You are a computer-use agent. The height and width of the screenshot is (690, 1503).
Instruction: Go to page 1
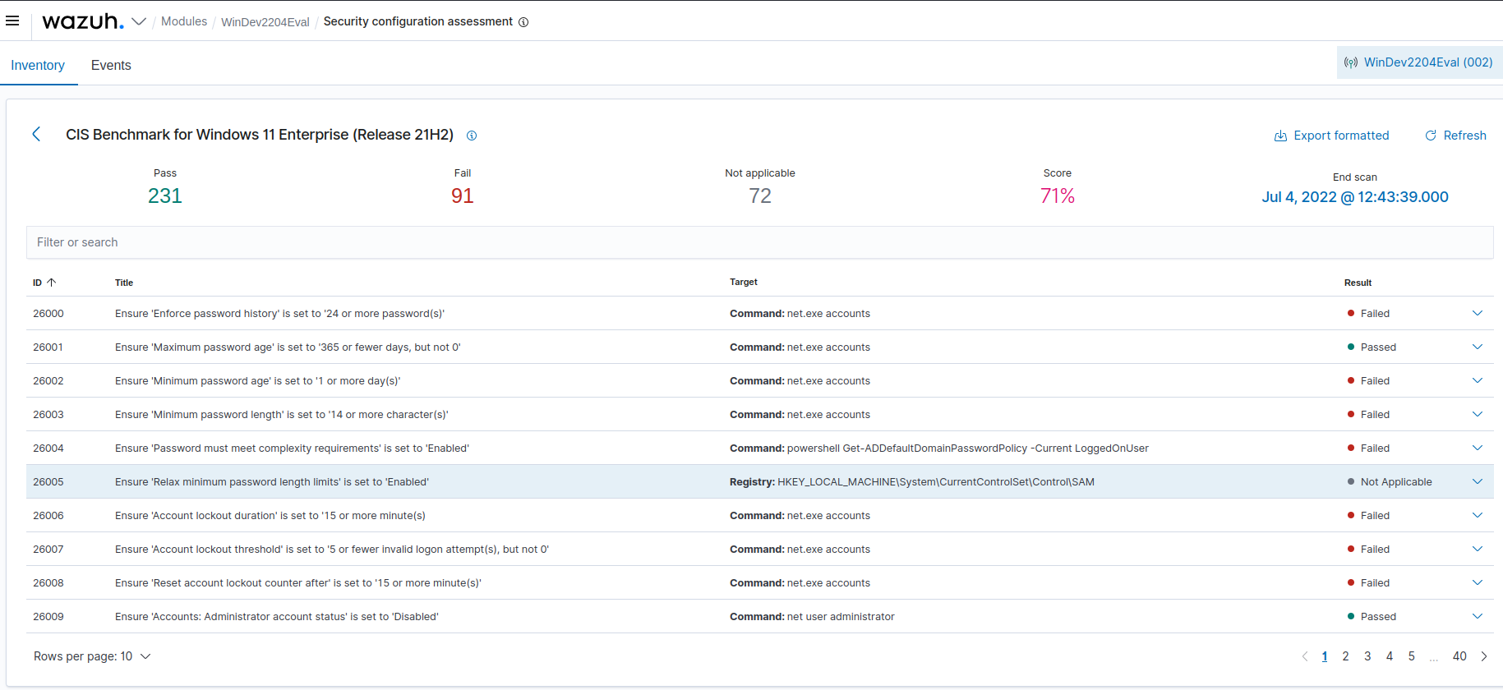1325,656
